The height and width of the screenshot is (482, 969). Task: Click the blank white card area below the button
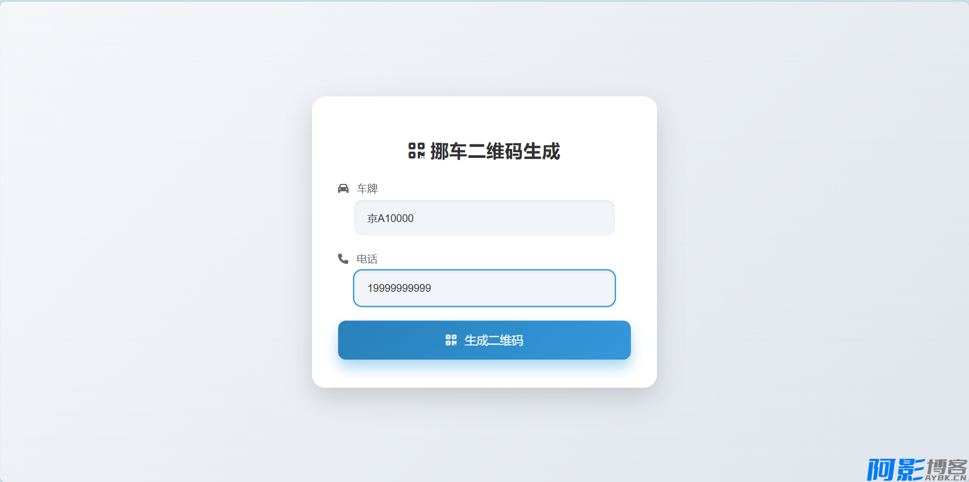484,374
